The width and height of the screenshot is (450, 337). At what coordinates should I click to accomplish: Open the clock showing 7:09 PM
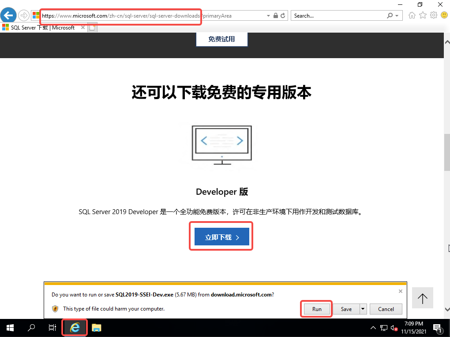[x=413, y=328]
